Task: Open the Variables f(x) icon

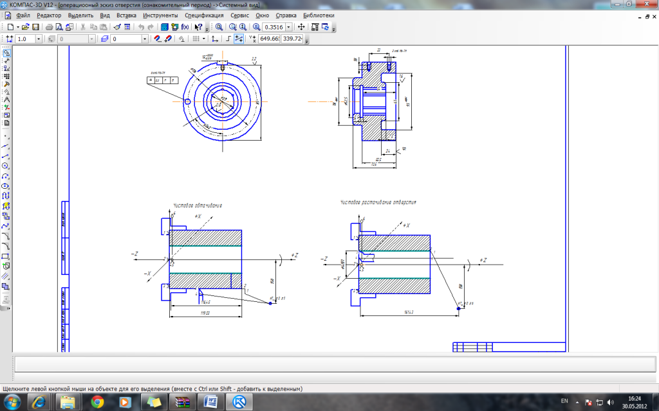Action: pos(185,27)
